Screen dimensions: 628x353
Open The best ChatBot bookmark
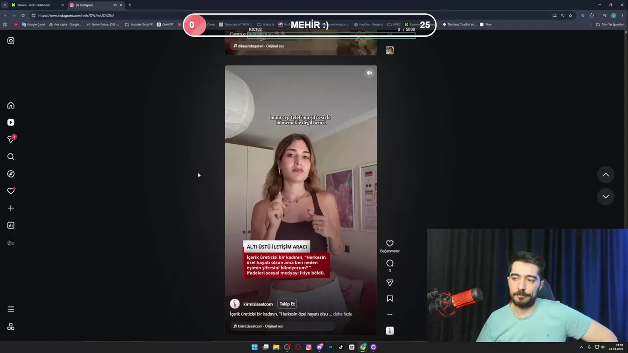click(459, 25)
